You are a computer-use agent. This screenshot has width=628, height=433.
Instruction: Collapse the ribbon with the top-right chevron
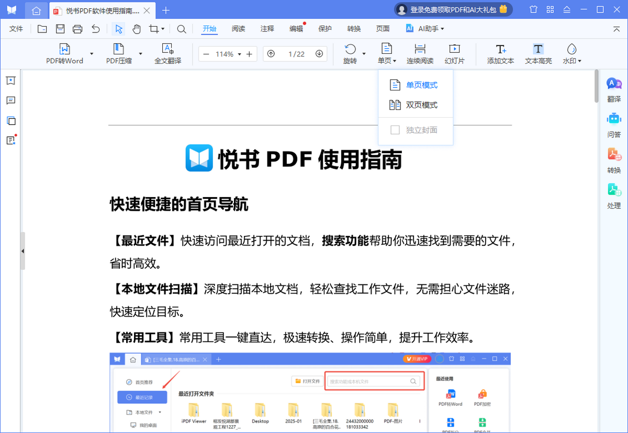pos(615,29)
